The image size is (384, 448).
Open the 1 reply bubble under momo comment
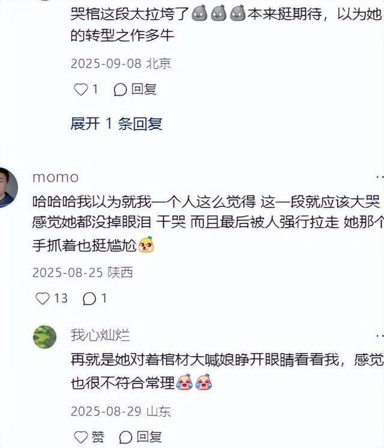pos(89,299)
